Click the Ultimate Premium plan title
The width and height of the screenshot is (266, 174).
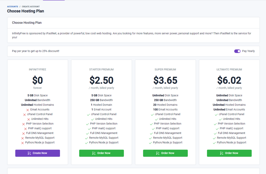229,69
